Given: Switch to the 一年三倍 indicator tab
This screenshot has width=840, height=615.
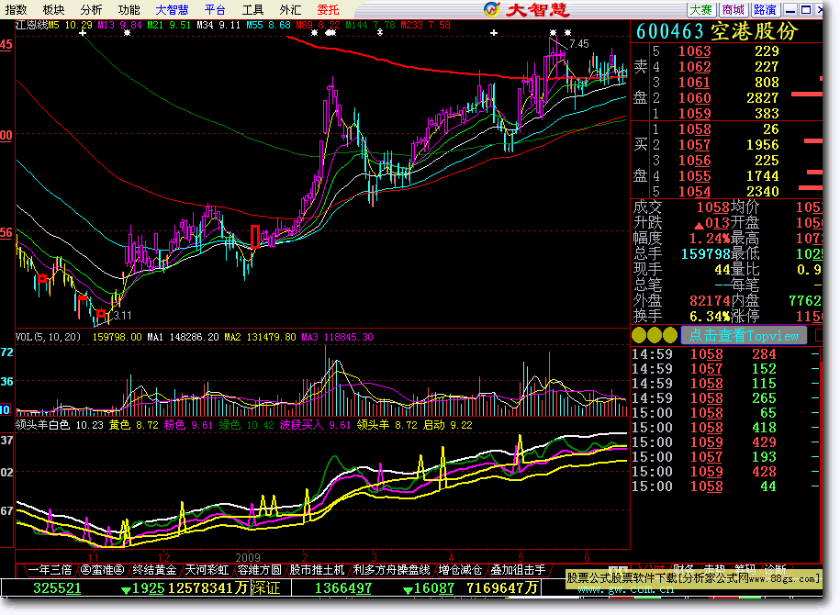Looking at the screenshot, I should (50, 570).
